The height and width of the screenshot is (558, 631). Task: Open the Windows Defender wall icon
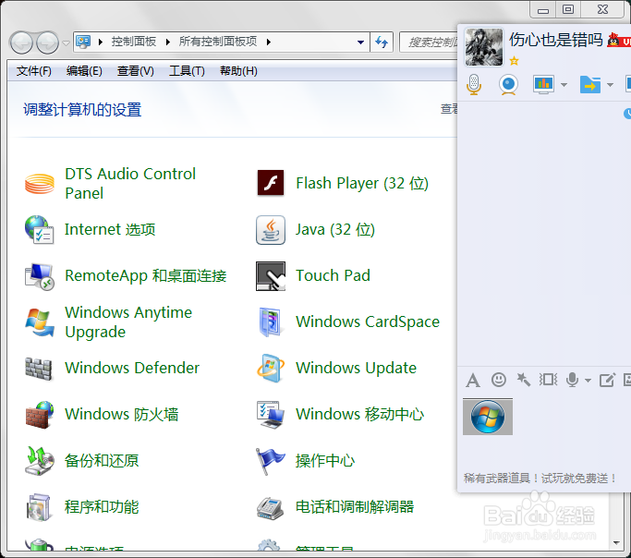pos(38,369)
